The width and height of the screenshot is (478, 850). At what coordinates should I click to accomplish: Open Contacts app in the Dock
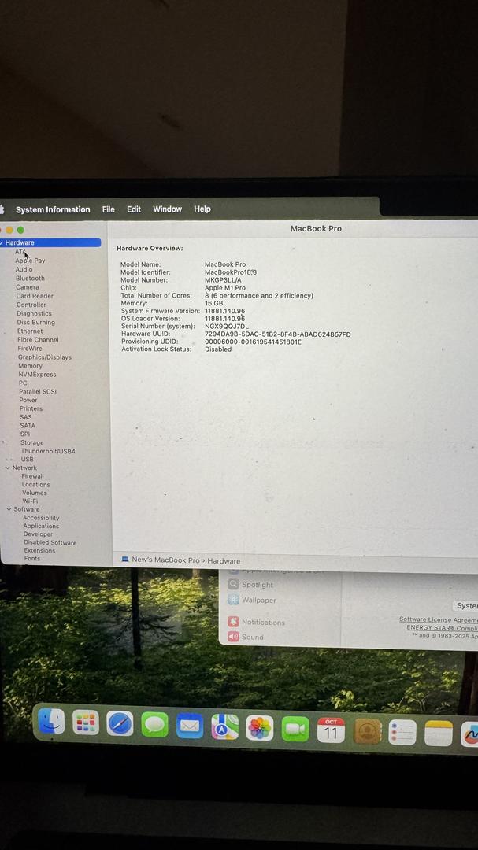[367, 731]
